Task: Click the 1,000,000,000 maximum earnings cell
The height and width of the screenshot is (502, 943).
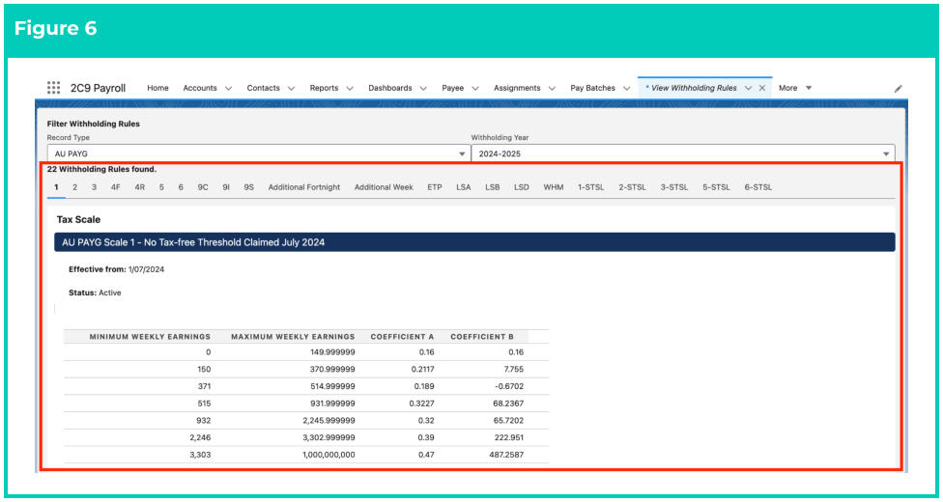Action: coord(328,455)
